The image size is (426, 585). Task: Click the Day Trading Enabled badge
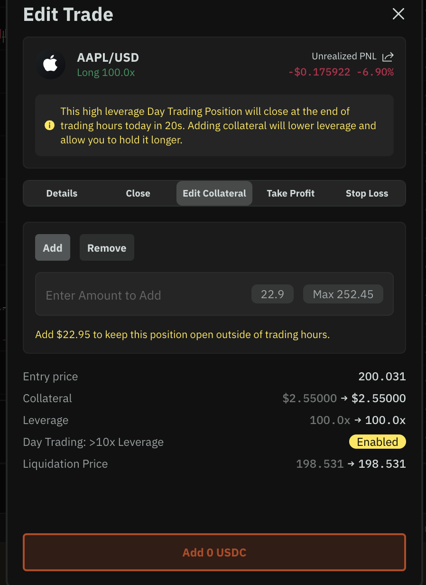pyautogui.click(x=377, y=442)
